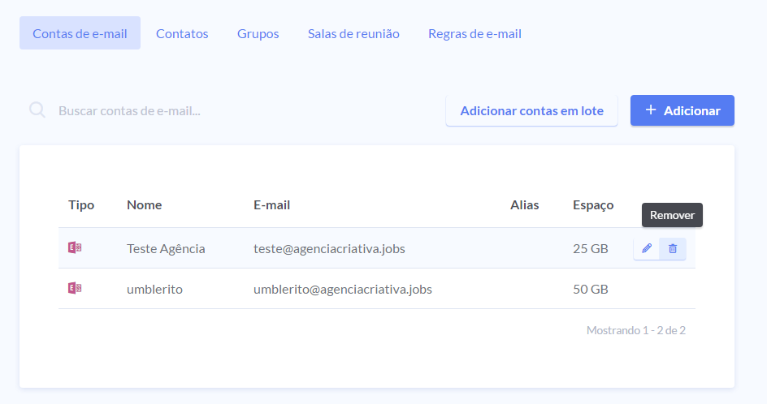Screen dimensions: 767x404
Task: Click the trash Remover icon for Teste Agência
Action: pos(673,248)
